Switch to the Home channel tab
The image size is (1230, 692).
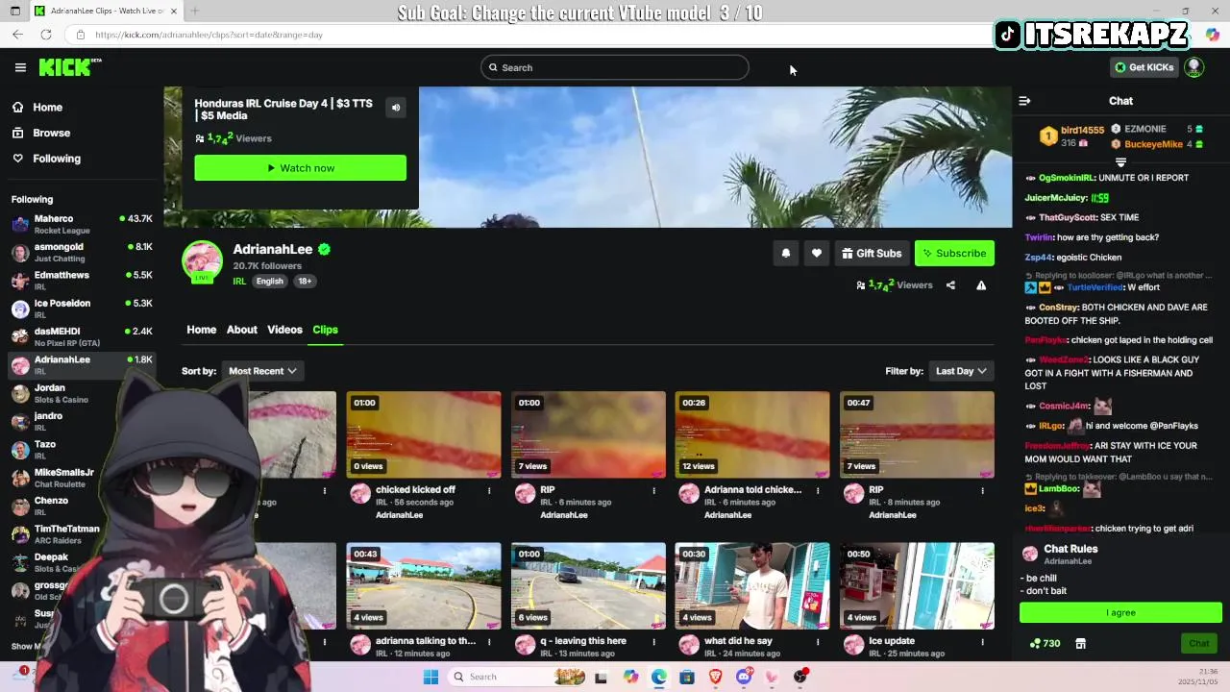tap(201, 330)
